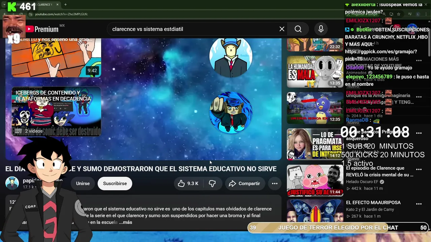Open the Chrome three-dot menu
431x242 pixels.
pos(426,14)
